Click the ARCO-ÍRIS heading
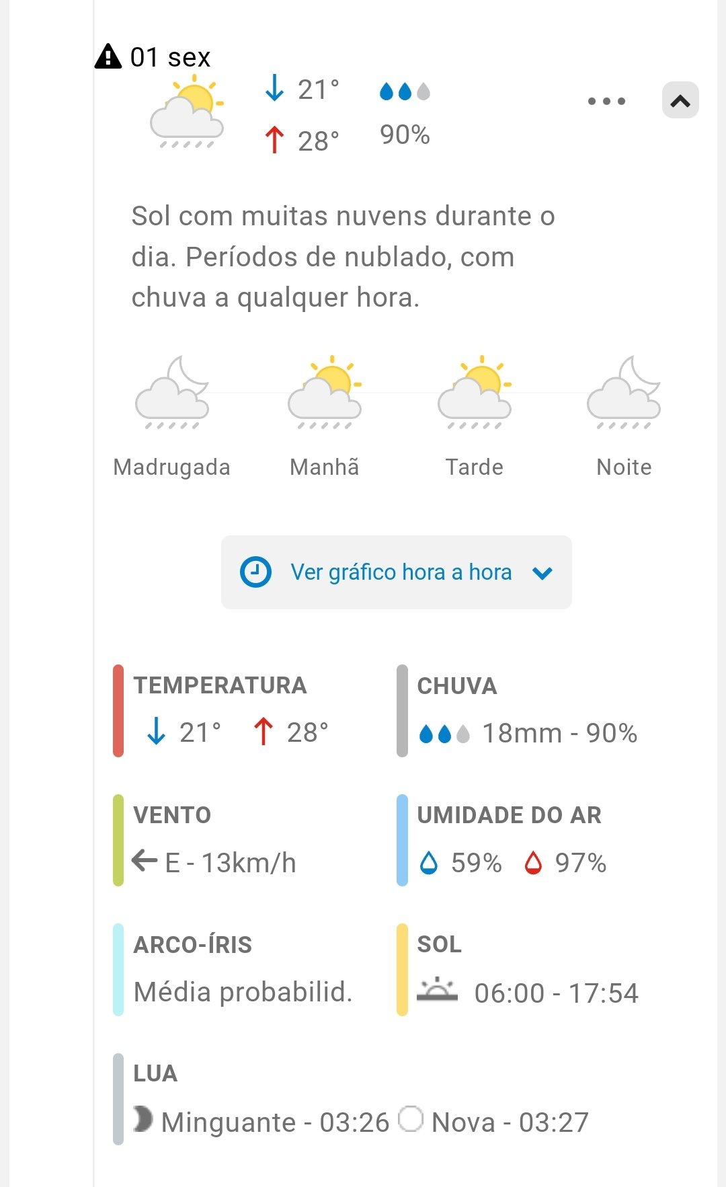Viewport: 726px width, 1187px height. click(x=193, y=945)
